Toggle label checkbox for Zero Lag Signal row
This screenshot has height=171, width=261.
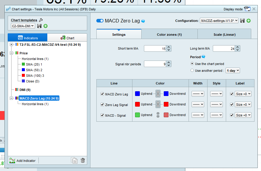point(232,105)
